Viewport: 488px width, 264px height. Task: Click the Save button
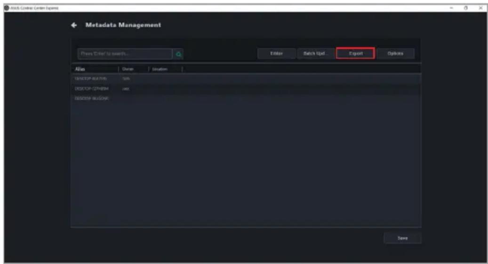coord(402,238)
